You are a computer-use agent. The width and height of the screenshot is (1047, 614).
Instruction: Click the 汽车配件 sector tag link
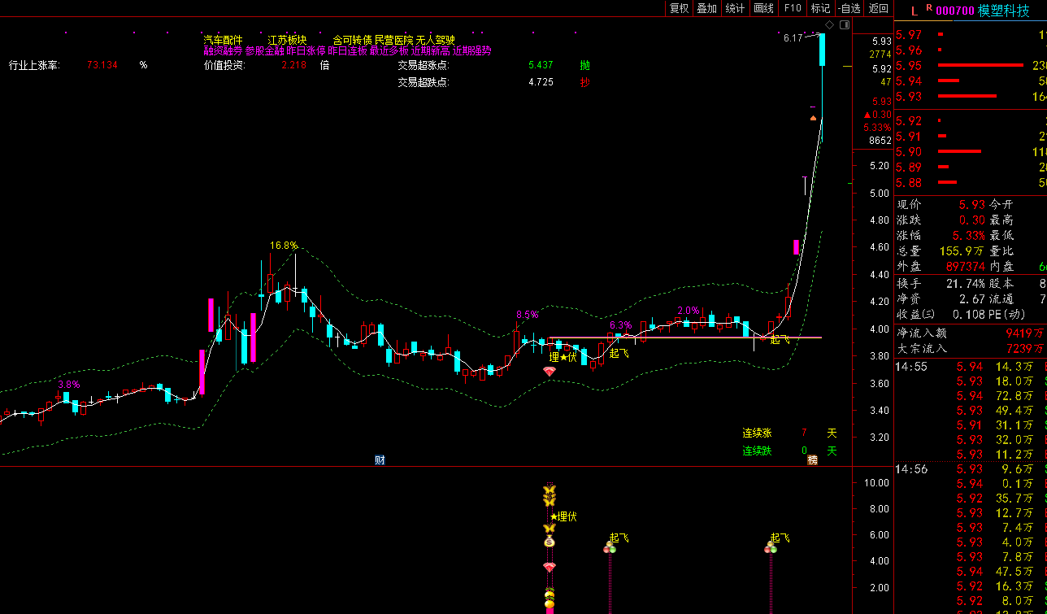point(223,40)
